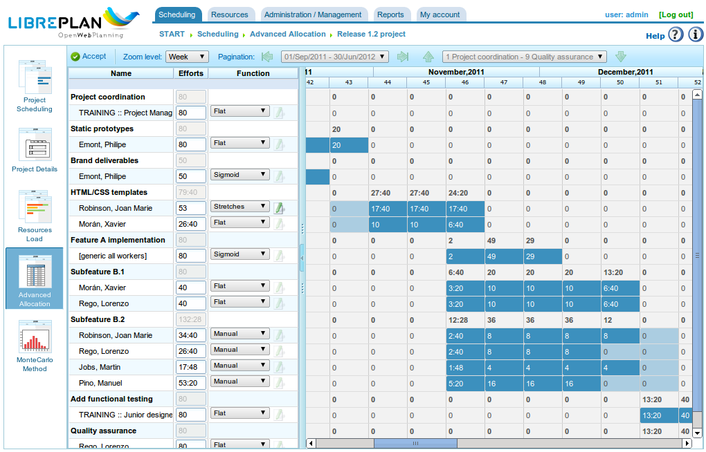Edit Stretches function for Robinson, Joan Marie

click(x=279, y=208)
